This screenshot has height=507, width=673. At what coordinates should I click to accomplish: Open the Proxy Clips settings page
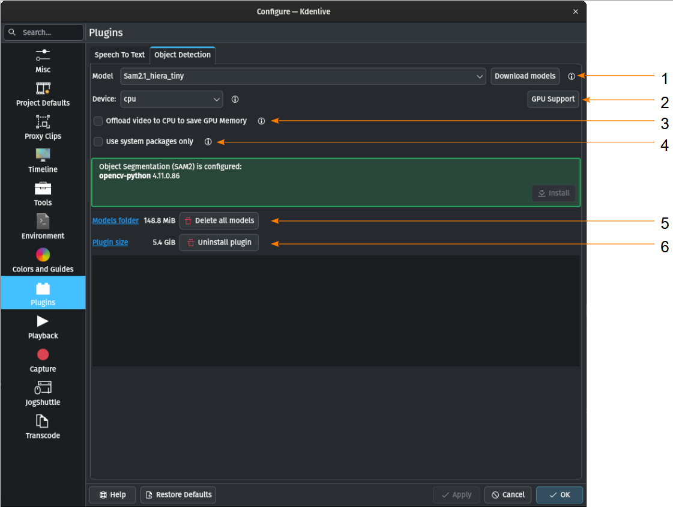tap(43, 127)
